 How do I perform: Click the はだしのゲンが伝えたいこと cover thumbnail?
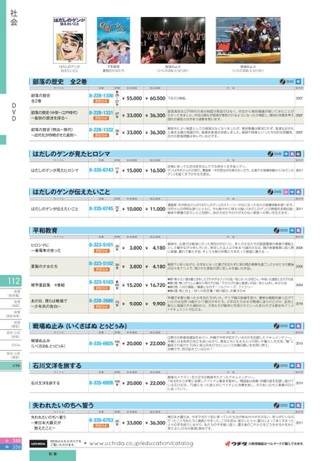click(69, 40)
